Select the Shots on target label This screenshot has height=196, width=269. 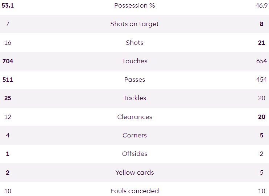tap(134, 24)
